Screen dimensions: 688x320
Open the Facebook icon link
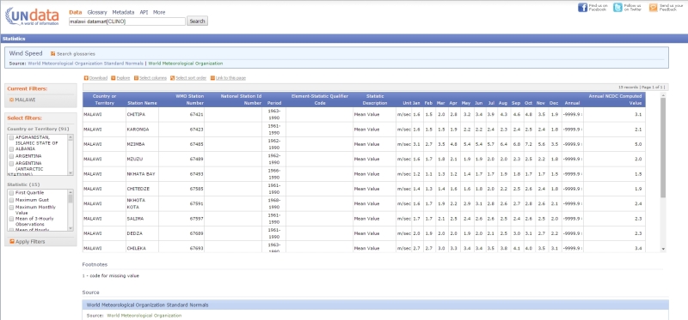[582, 8]
